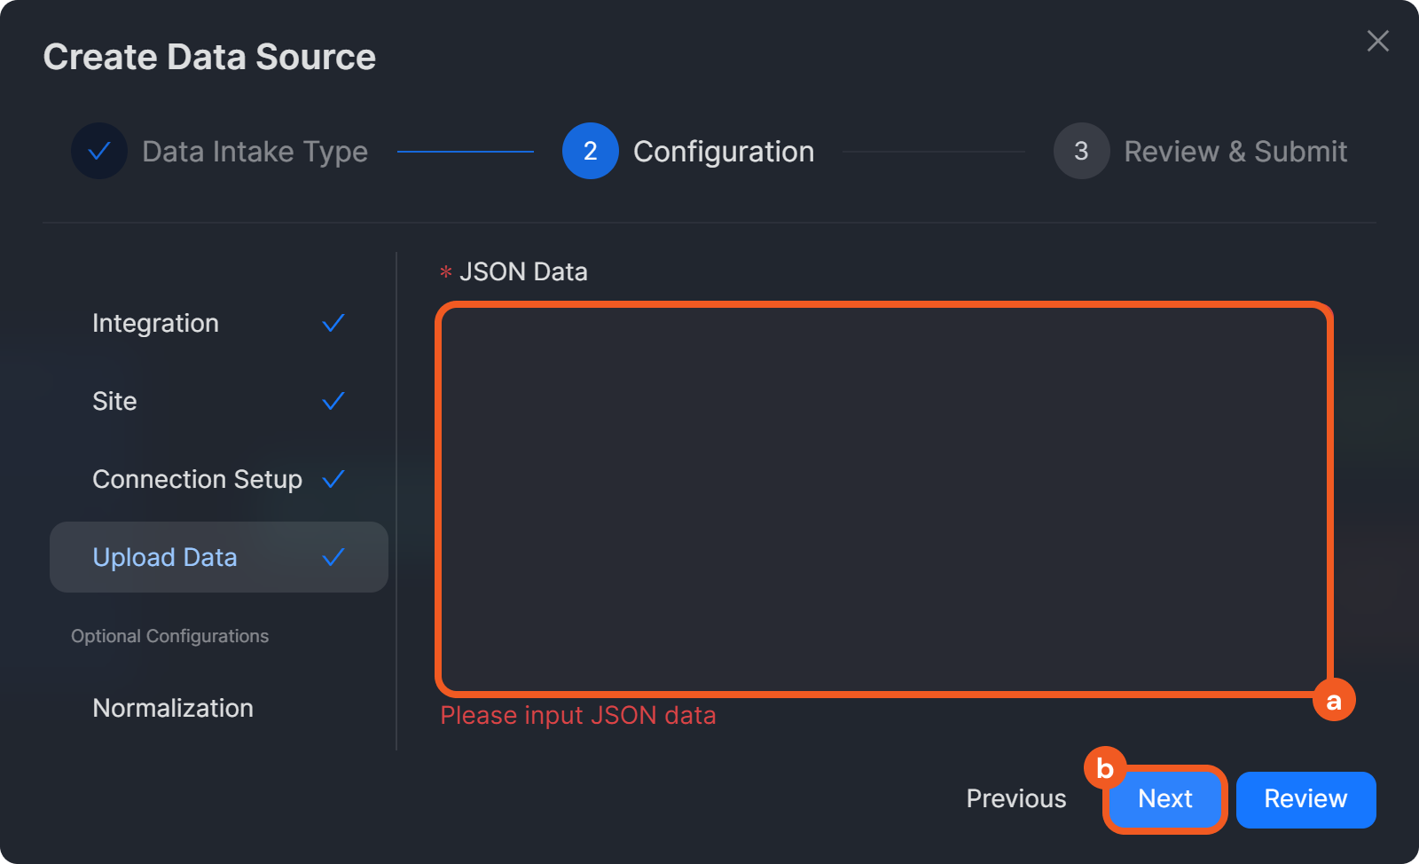Click the completed step one checkmark circle
Screen dimensions: 1419x864
tap(99, 151)
